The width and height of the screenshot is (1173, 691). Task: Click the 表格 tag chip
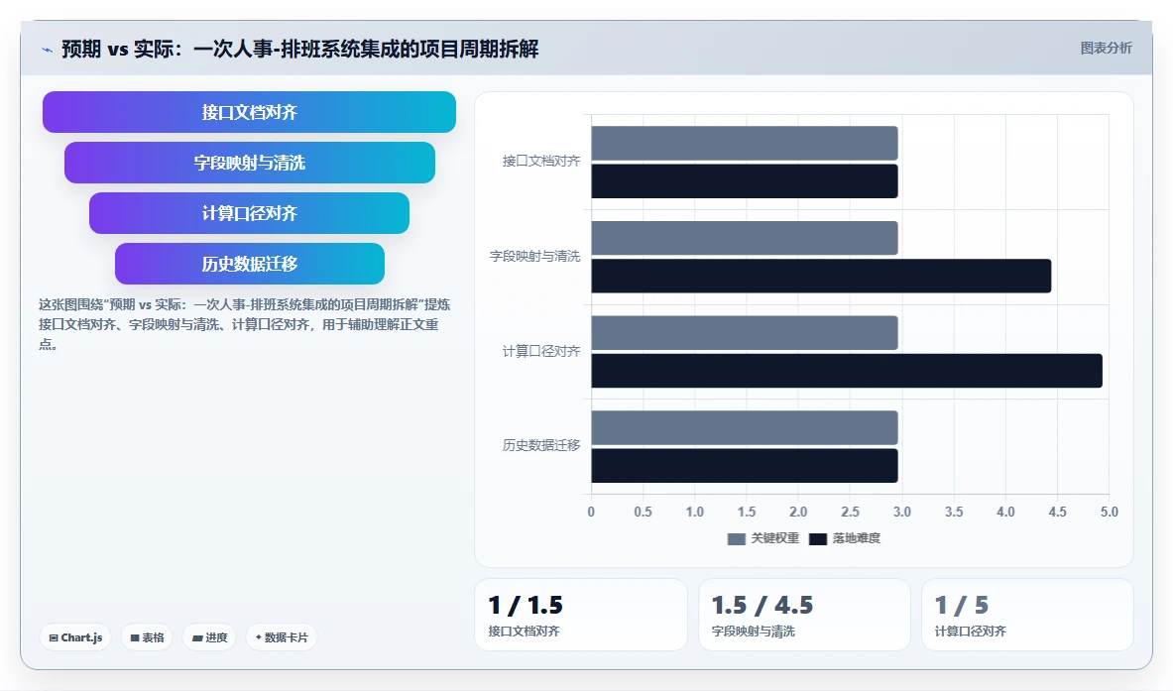[147, 637]
